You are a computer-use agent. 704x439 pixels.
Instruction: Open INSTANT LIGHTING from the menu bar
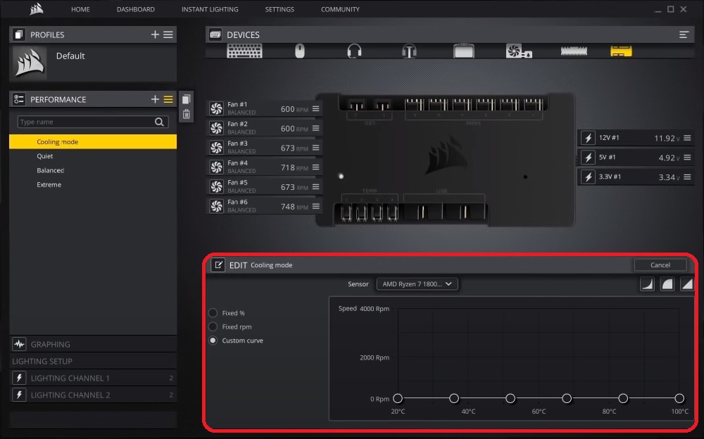click(210, 9)
